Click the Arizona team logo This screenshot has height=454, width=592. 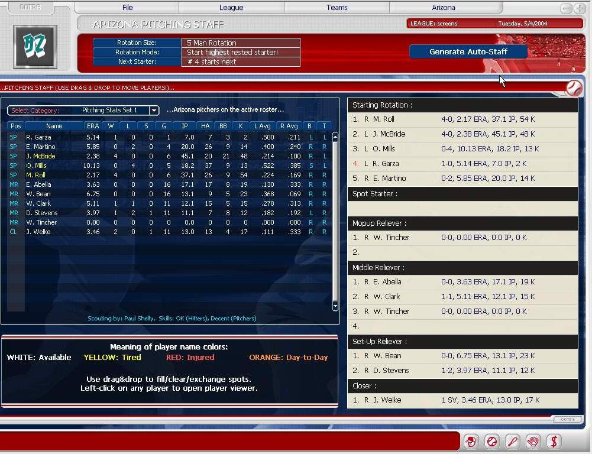pyautogui.click(x=35, y=47)
